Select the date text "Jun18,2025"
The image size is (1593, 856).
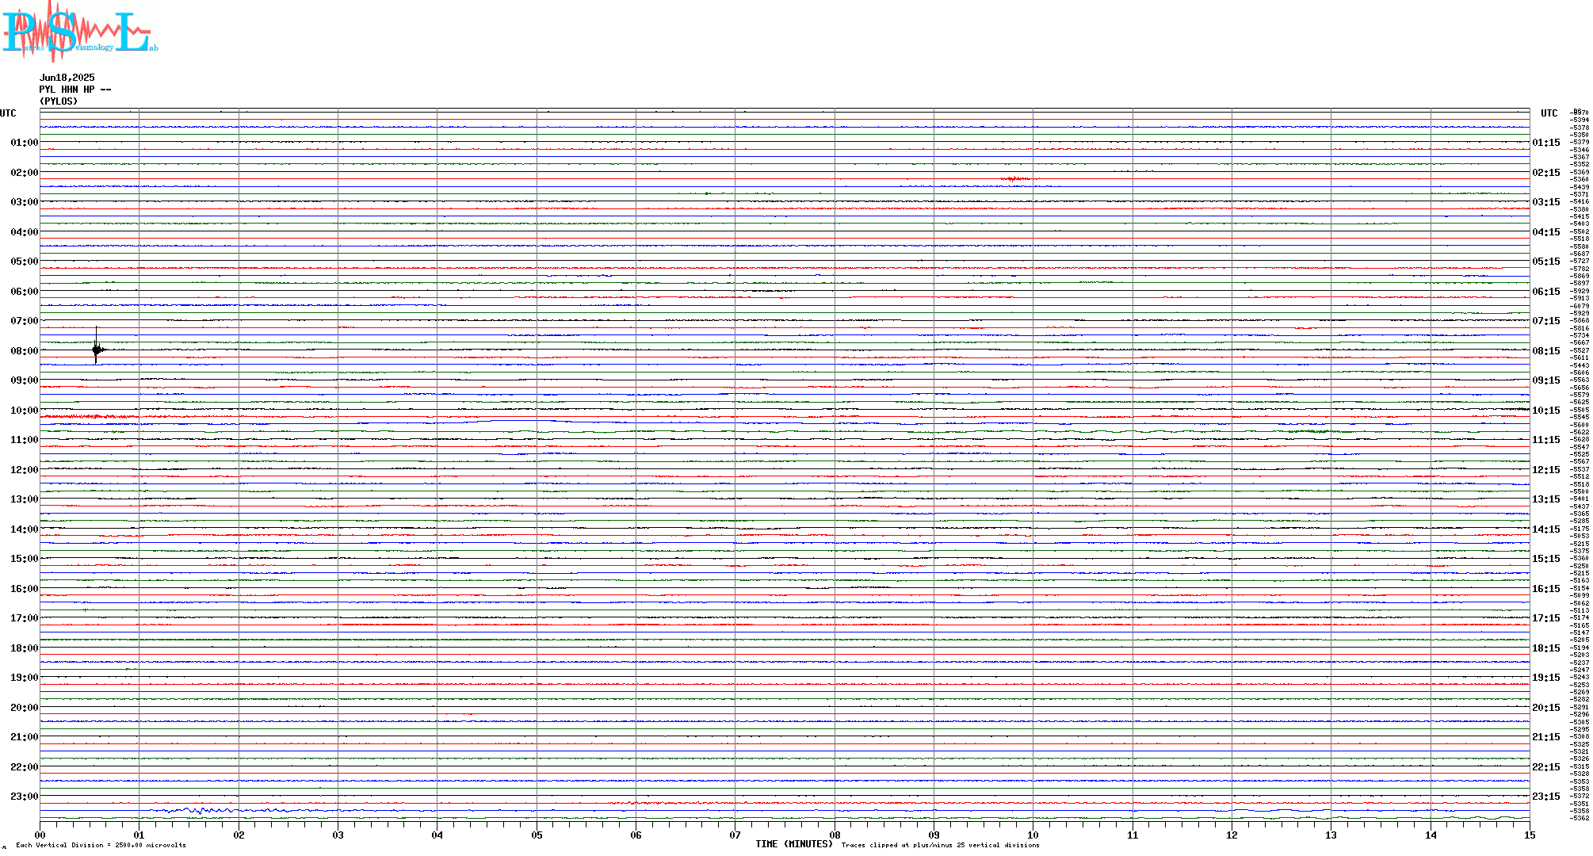(x=67, y=78)
